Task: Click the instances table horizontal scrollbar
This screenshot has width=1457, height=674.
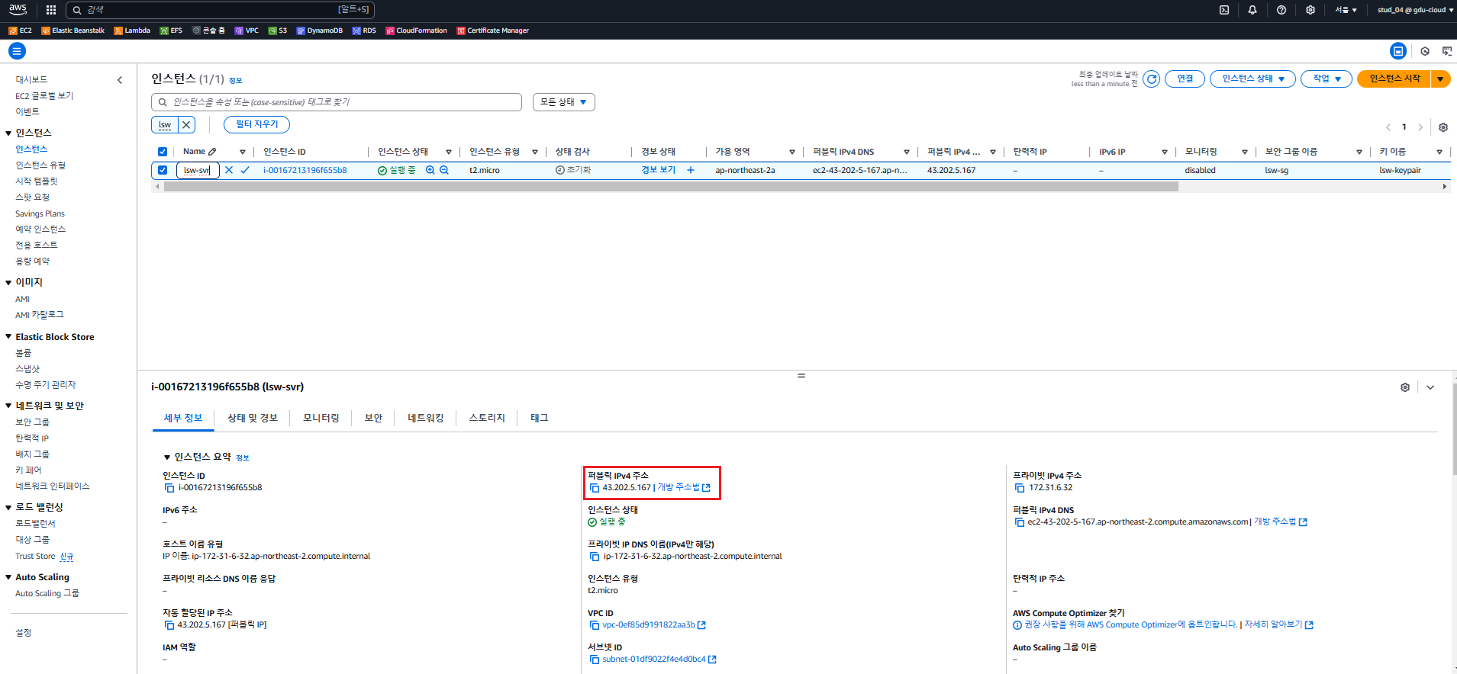Action: click(671, 187)
